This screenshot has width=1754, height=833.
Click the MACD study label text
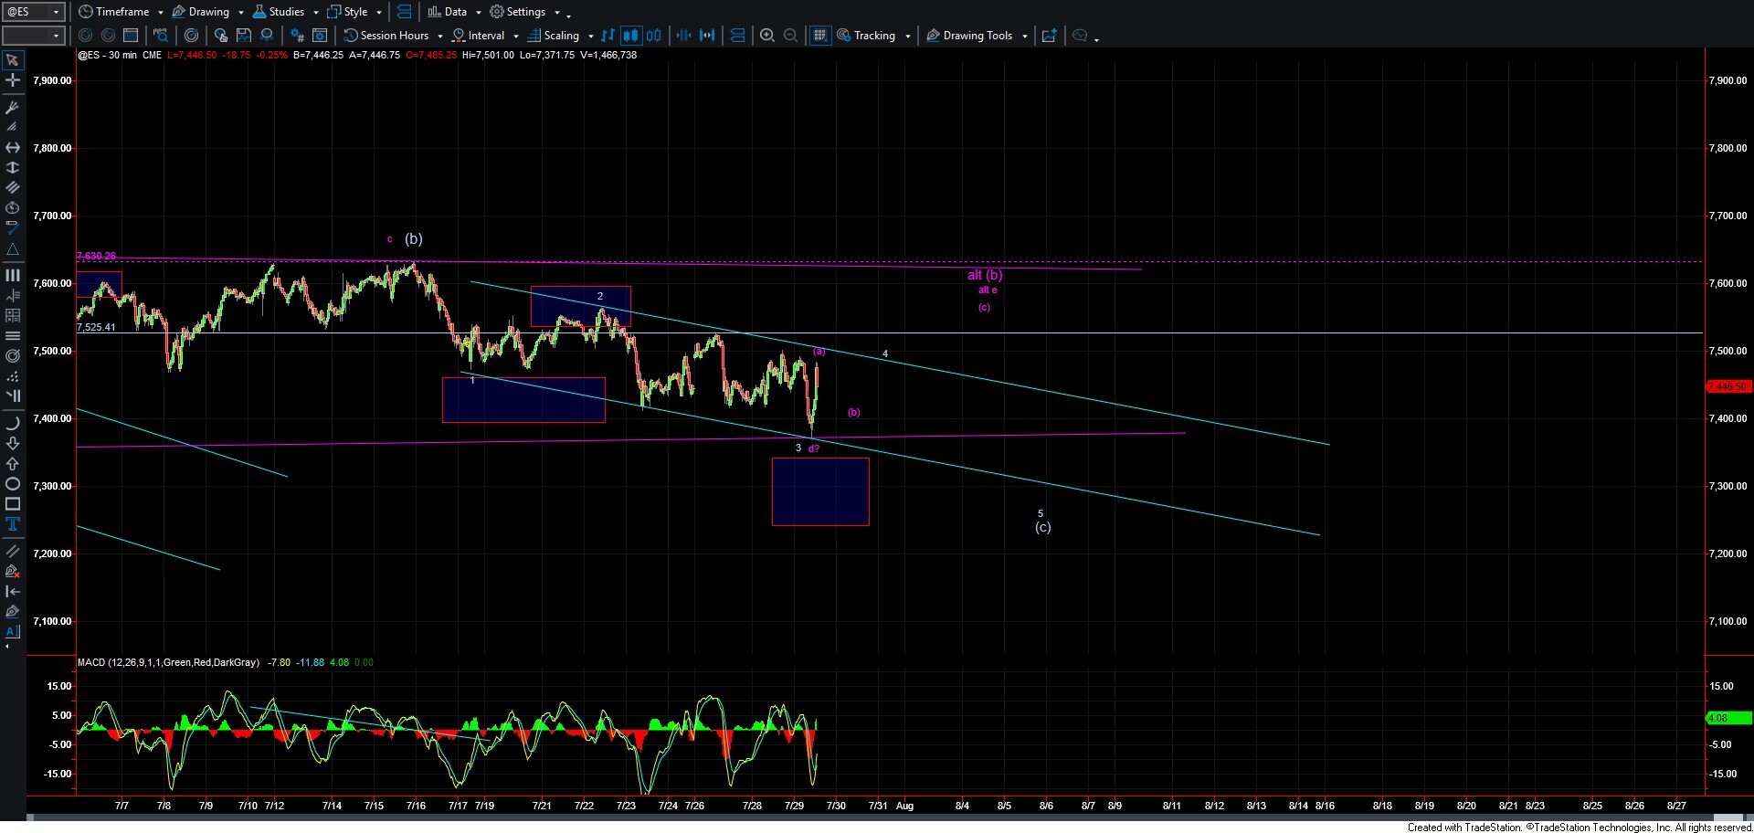(x=168, y=662)
